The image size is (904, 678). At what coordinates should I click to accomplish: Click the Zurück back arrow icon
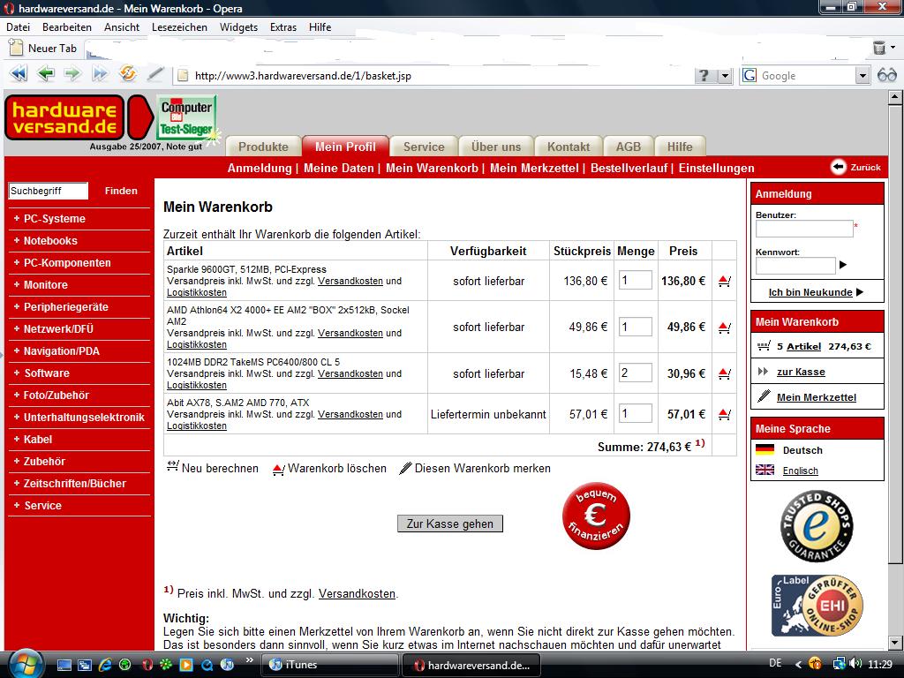point(839,167)
